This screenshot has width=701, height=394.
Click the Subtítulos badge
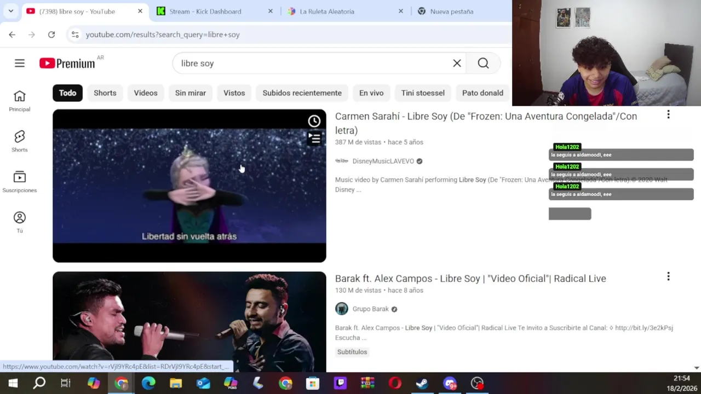pyautogui.click(x=352, y=352)
